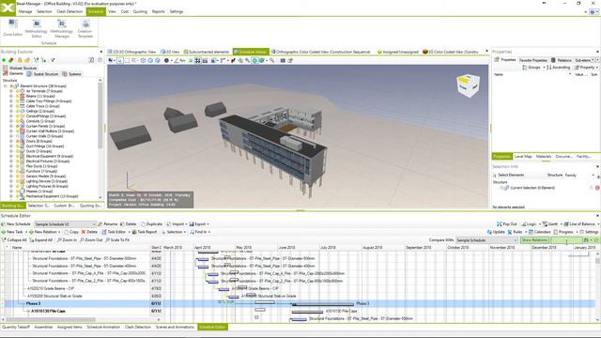The height and width of the screenshot is (338, 601).
Task: Click Scale To Fit for the Gantt
Action: [x=117, y=240]
